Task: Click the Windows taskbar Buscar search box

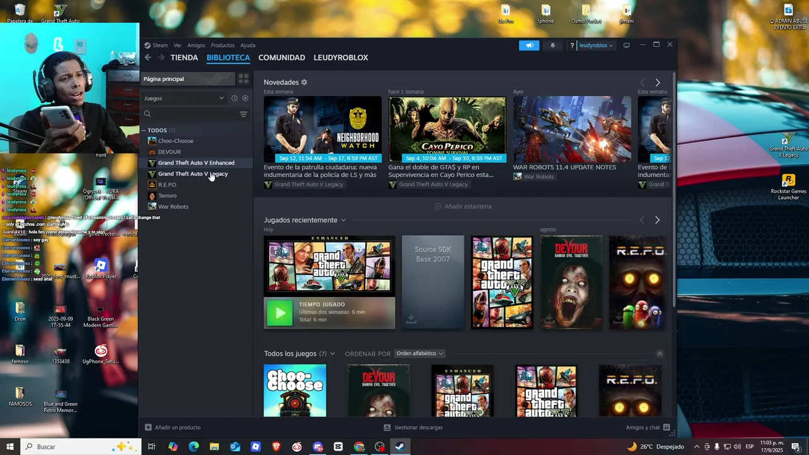Action: [79, 447]
